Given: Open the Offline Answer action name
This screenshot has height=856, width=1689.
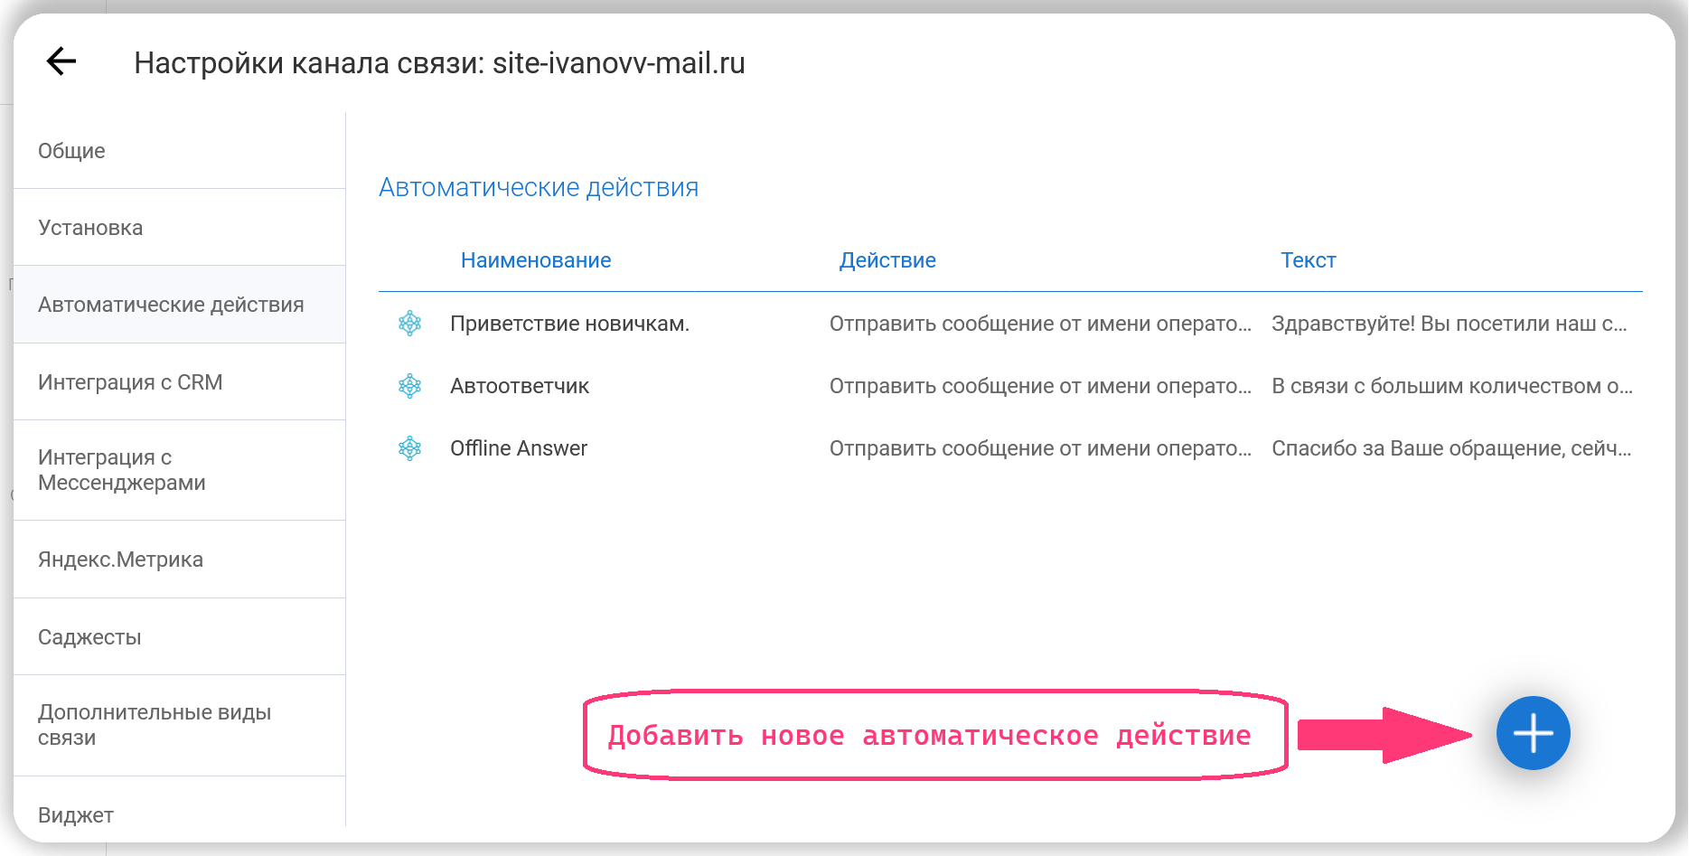Looking at the screenshot, I should 519,448.
